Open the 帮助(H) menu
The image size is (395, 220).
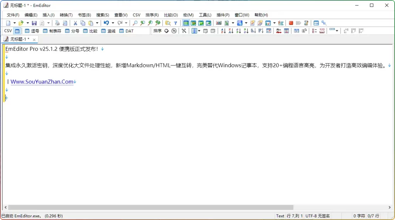click(261, 15)
